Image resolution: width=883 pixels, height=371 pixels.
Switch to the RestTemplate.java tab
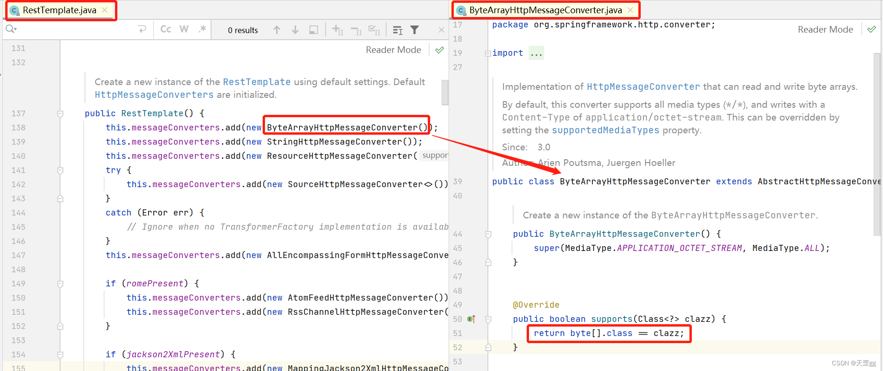click(x=59, y=10)
